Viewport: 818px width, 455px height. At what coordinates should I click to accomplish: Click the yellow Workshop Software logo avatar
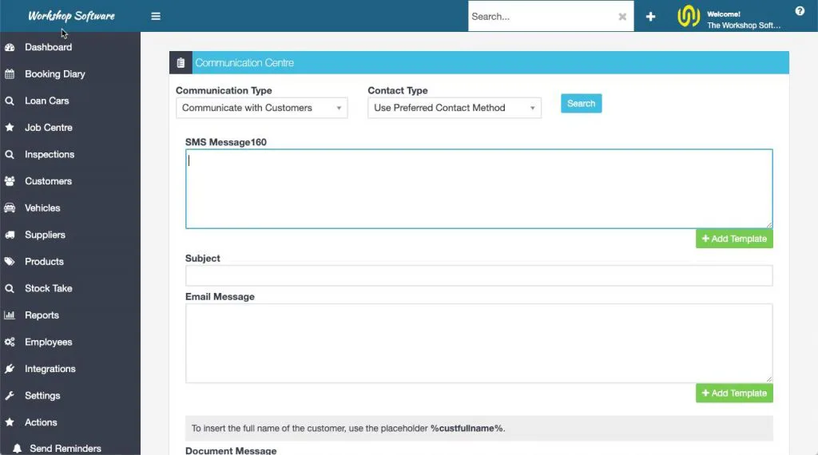[689, 16]
